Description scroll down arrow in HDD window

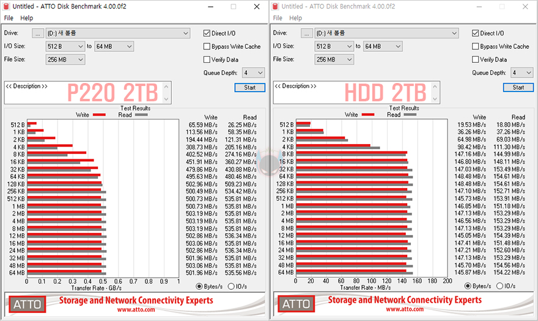pyautogui.click(x=435, y=99)
